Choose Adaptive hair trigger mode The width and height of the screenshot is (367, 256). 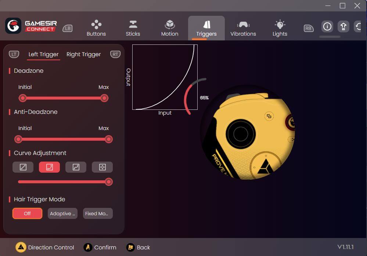pos(62,213)
